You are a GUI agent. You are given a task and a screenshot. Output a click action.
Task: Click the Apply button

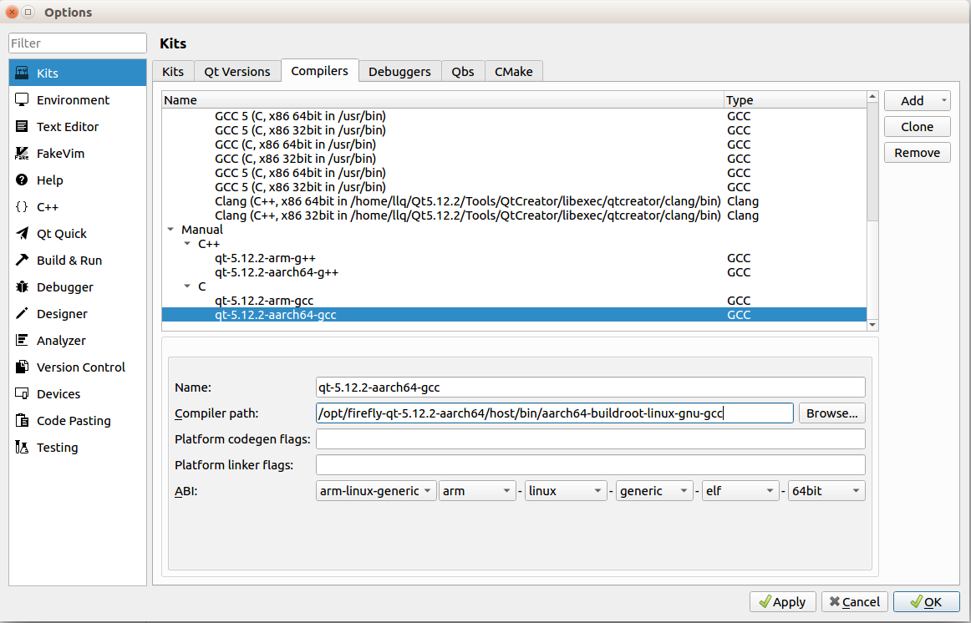pyautogui.click(x=782, y=602)
